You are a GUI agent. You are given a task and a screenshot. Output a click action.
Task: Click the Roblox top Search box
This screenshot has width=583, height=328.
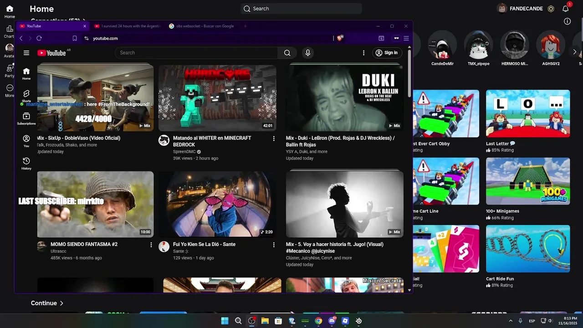(302, 9)
